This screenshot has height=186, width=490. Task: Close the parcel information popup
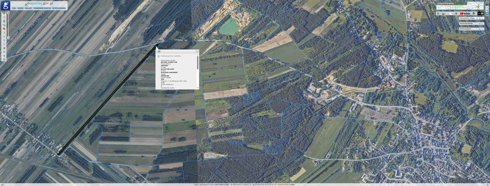tap(197, 51)
